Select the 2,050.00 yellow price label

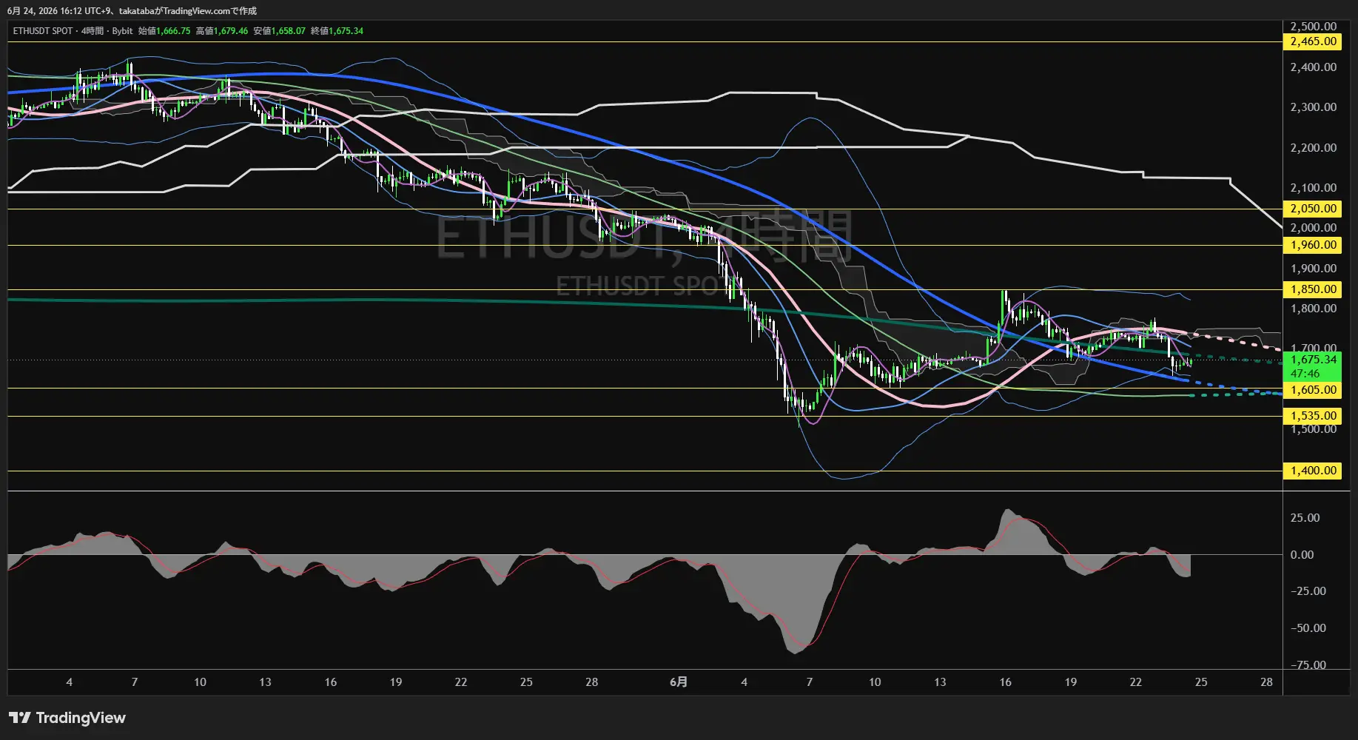[x=1312, y=209]
